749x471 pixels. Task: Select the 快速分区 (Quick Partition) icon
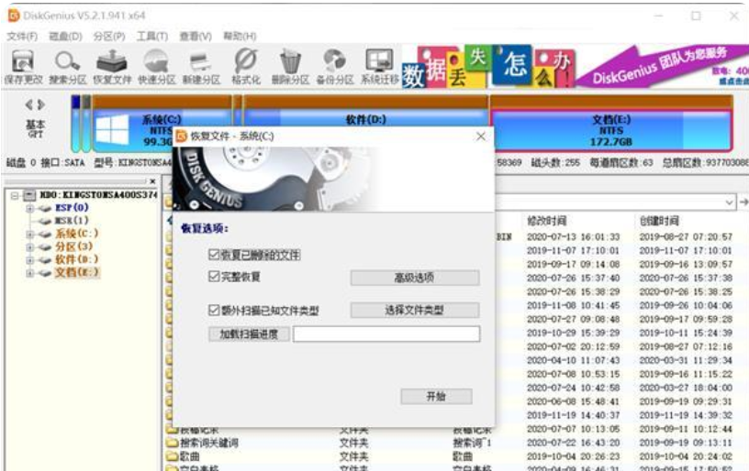tap(156, 66)
